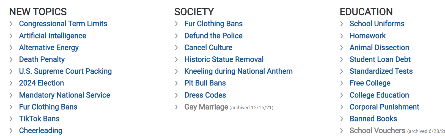
Task: Click the chevron next to Death Penalty
Action: click(x=11, y=60)
